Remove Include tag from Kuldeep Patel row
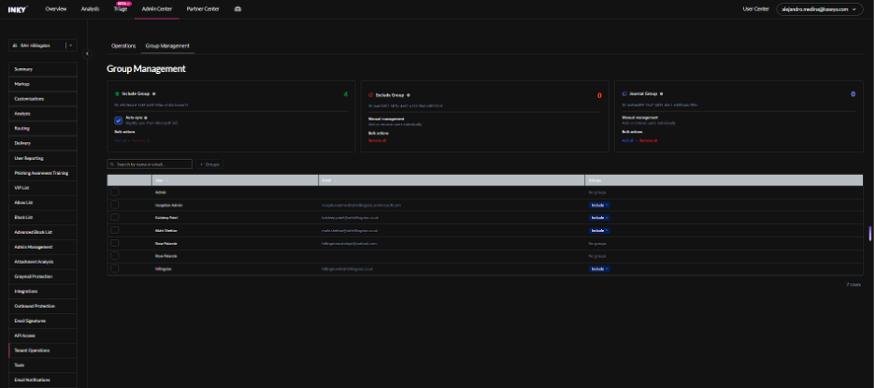The height and width of the screenshot is (388, 875). (x=607, y=218)
